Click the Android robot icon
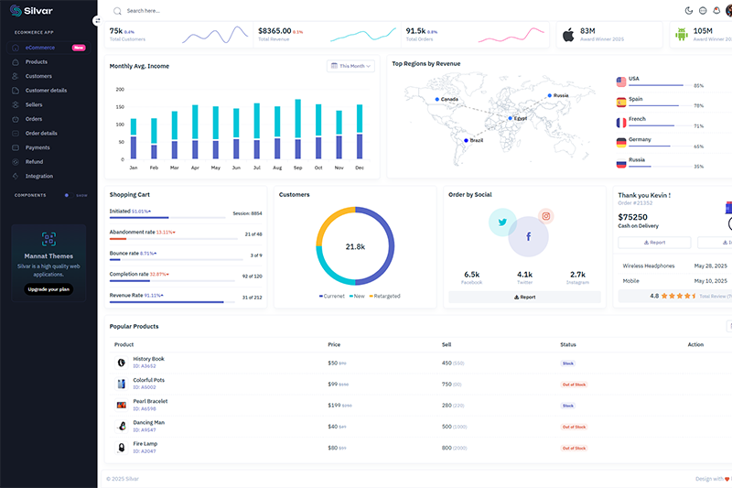This screenshot has width=732, height=488. point(681,35)
